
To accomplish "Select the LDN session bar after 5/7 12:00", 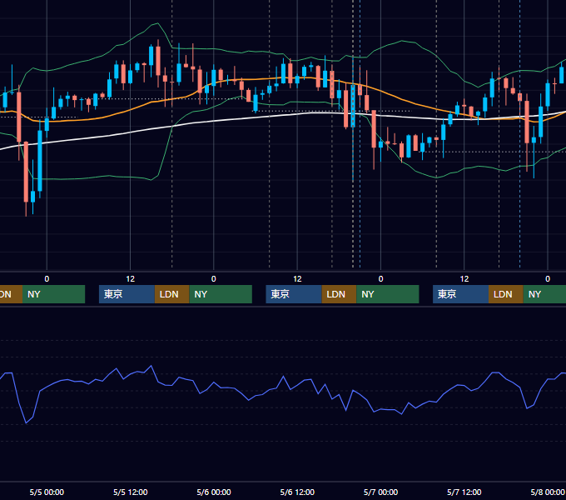I will click(506, 294).
